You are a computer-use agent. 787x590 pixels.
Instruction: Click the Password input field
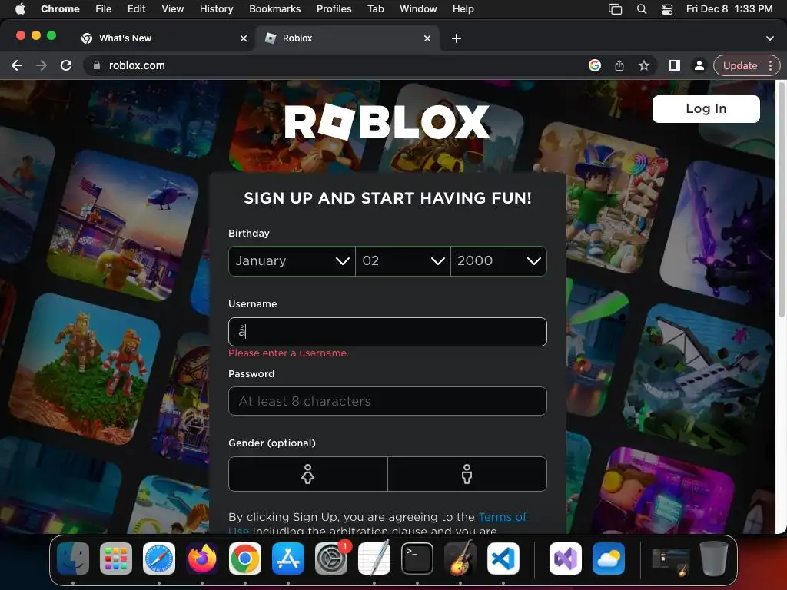(x=387, y=401)
